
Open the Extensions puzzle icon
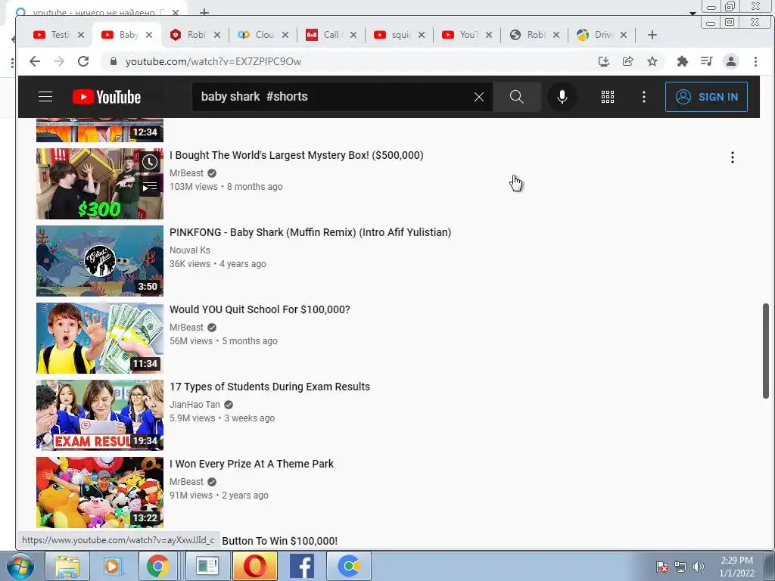pos(682,61)
